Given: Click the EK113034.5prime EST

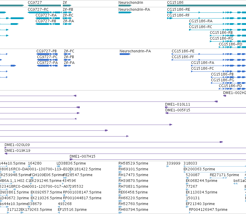Looking at the screenshot, I should click(x=201, y=193).
